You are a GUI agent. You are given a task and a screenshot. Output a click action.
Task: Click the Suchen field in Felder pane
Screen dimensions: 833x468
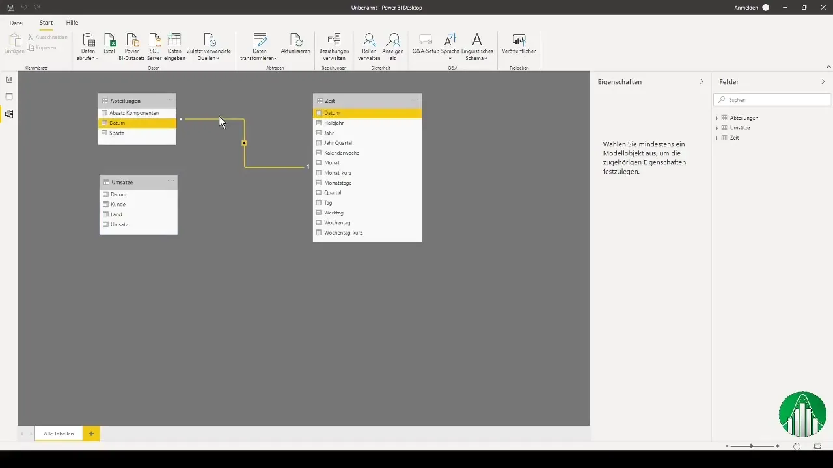772,100
